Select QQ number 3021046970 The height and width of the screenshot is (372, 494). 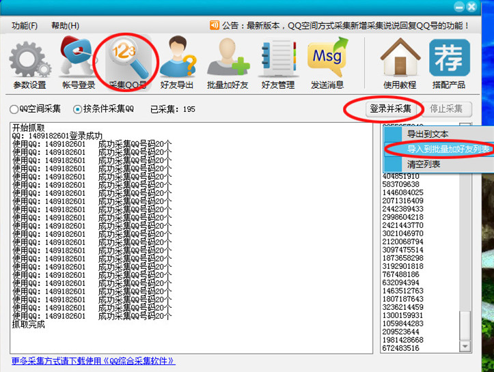[x=402, y=233]
